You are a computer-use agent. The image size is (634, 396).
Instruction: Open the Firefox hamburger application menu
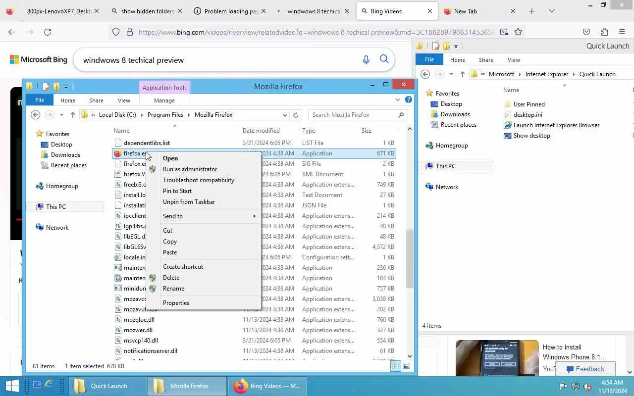[x=622, y=32]
